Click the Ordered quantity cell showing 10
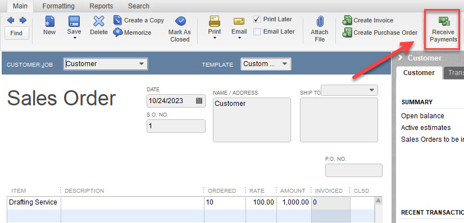Viewport: 464px width, 223px height. pos(225,203)
